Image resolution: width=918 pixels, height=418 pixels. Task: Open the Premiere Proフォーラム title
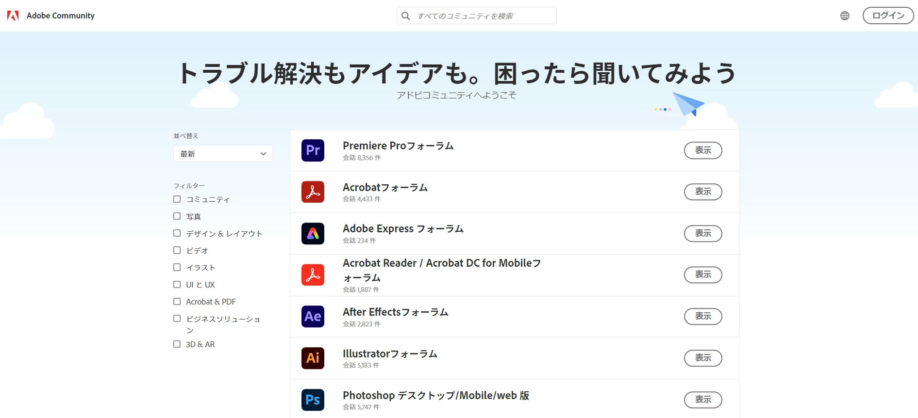398,145
